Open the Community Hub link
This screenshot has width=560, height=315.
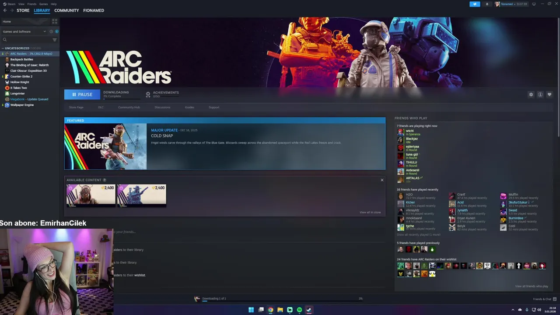click(x=129, y=107)
